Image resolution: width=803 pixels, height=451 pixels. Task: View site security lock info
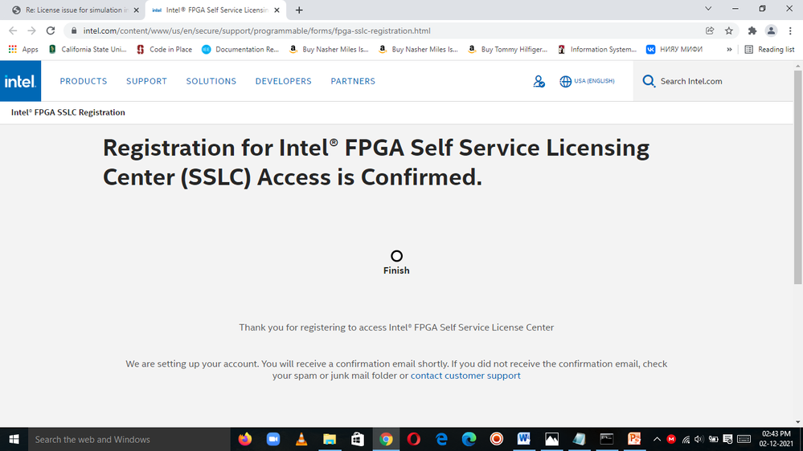(x=74, y=30)
